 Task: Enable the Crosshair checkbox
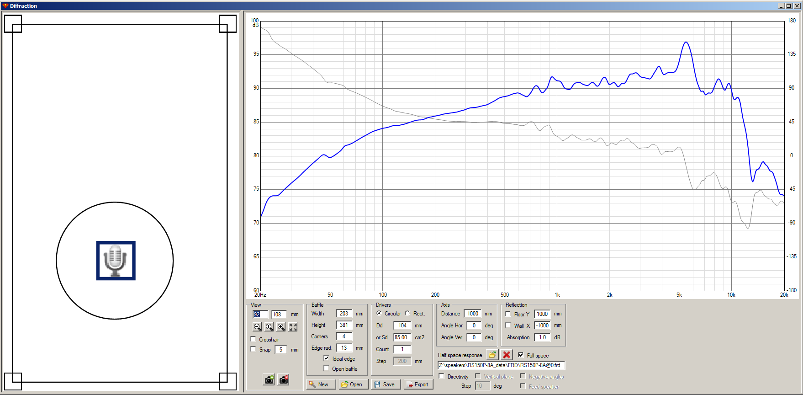[x=254, y=339]
